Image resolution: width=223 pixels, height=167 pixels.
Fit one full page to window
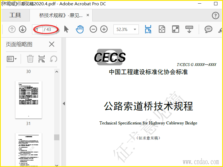162,29
